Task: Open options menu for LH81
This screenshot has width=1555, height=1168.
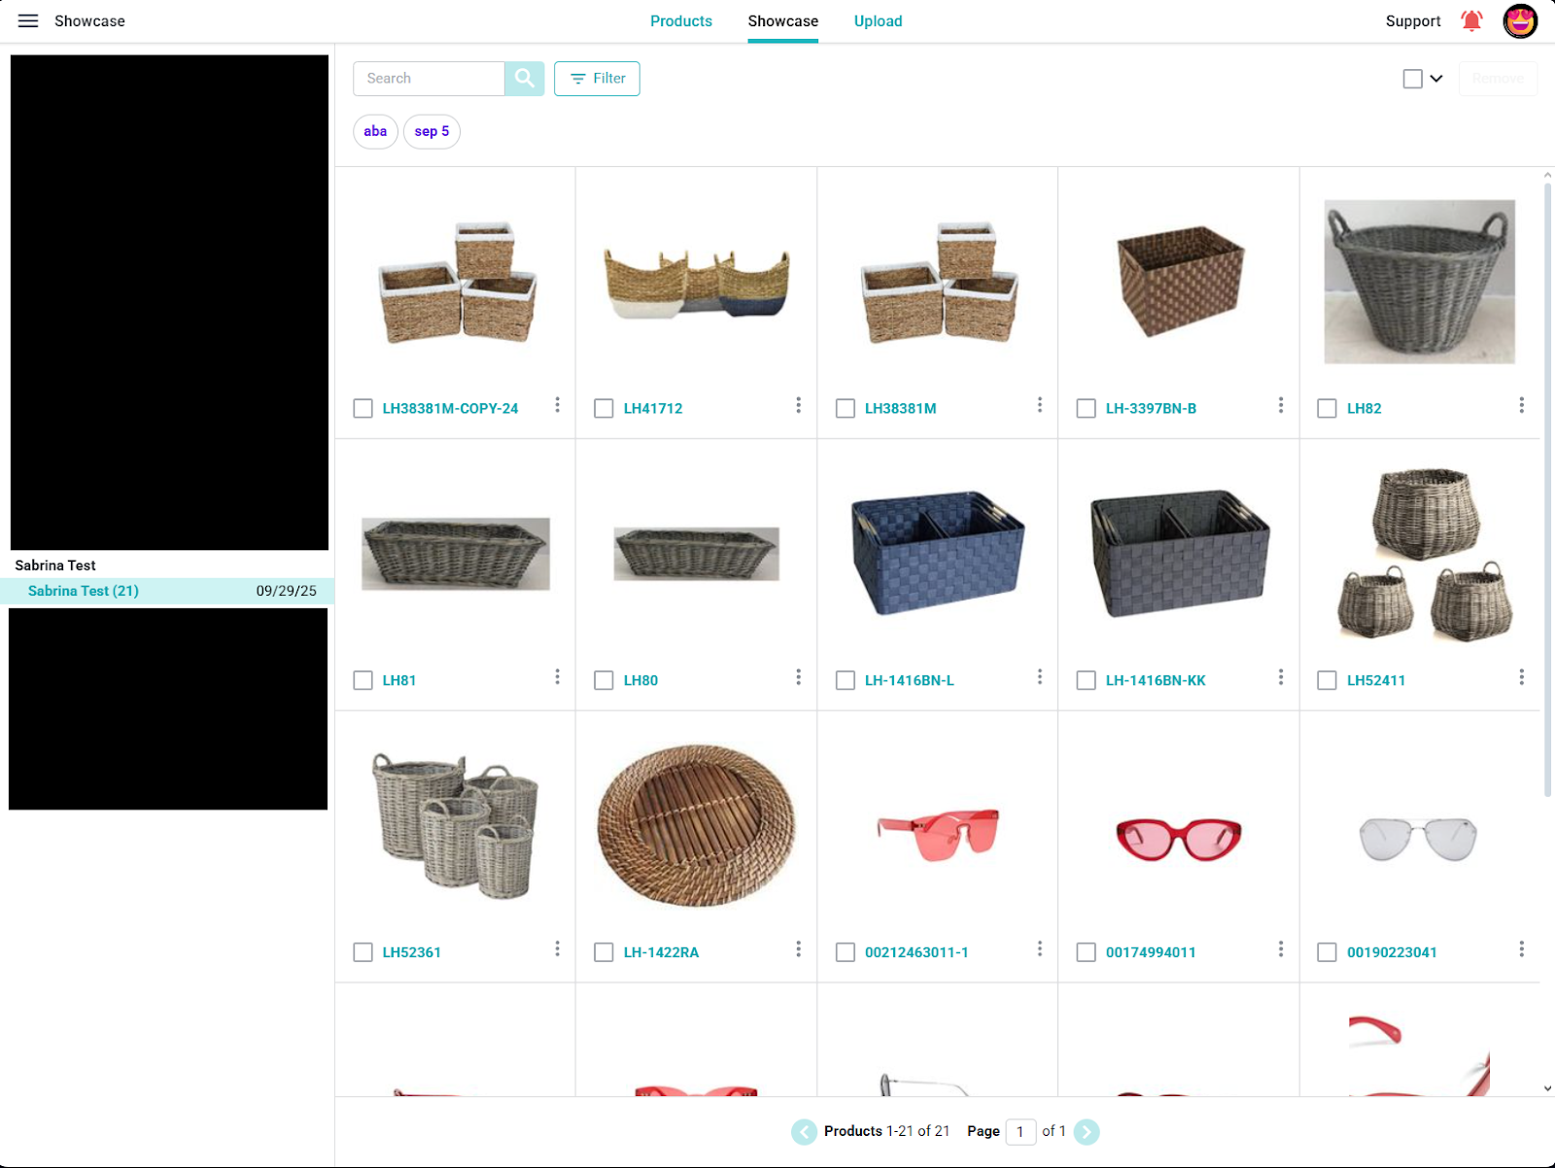Action: [x=557, y=677]
